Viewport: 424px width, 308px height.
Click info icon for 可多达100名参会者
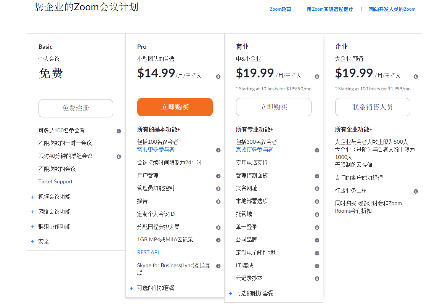119,131
